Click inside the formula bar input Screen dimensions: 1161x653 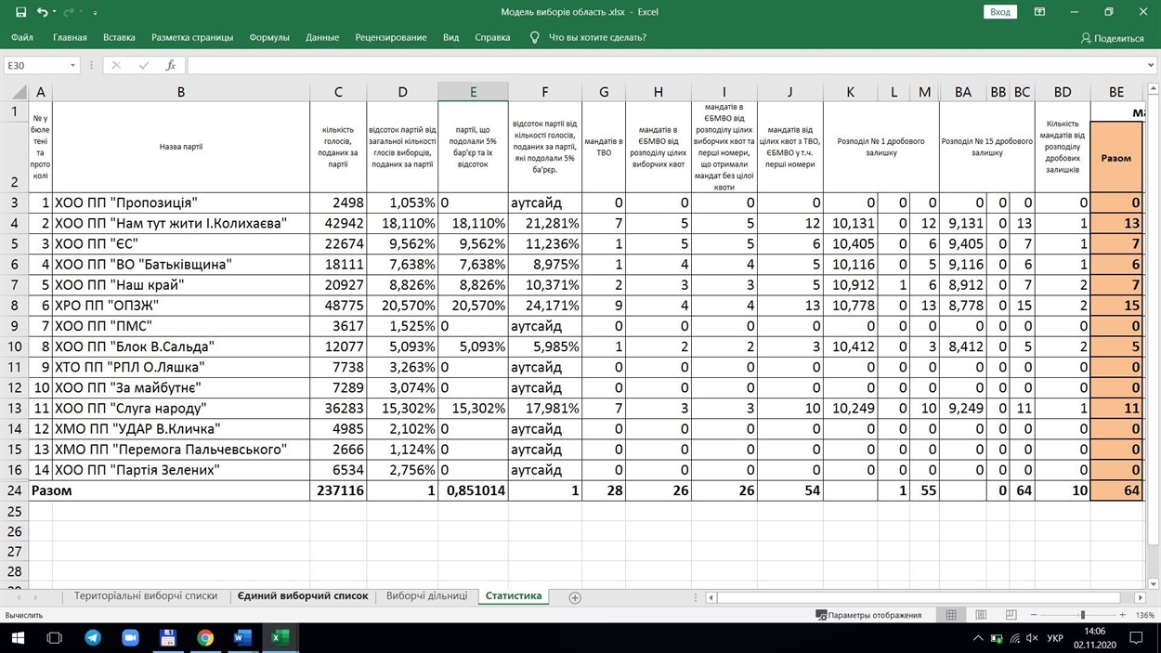click(x=664, y=66)
